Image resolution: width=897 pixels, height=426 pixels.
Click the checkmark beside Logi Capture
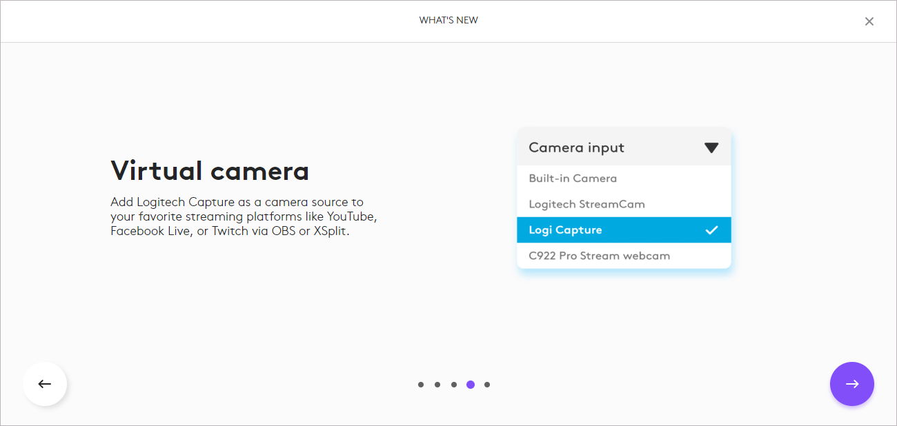pyautogui.click(x=711, y=230)
